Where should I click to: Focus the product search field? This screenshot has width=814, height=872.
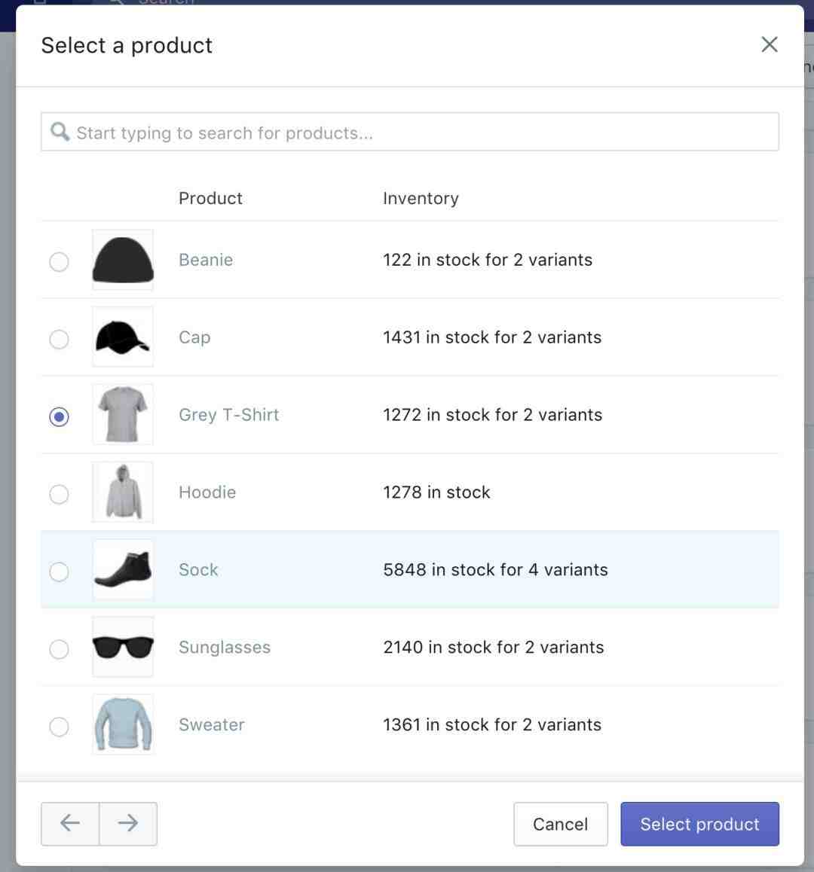pyautogui.click(x=410, y=132)
